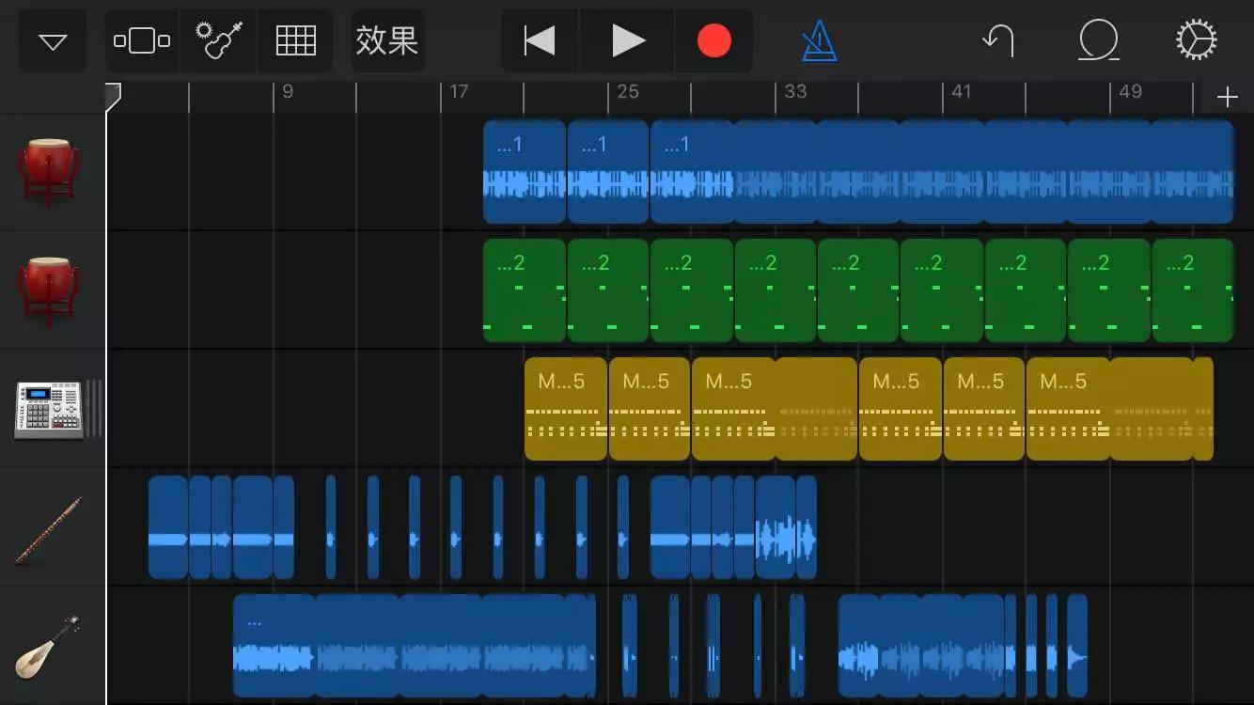This screenshot has width=1254, height=705.
Task: Select second Chinese drum track icon
Action: pyautogui.click(x=49, y=291)
